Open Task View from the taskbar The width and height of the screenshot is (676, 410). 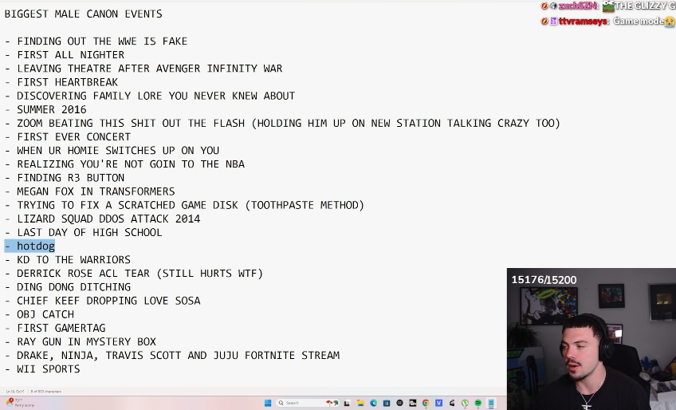[347, 403]
